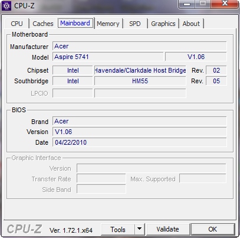This screenshot has width=240, height=238.
Task: Select the Mainboard tab
Action: click(75, 23)
